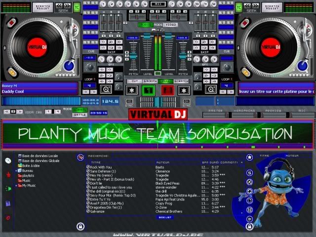This screenshot has width=316, height=237.
Task: Click the red hand sidebar icon
Action: click(x=8, y=174)
